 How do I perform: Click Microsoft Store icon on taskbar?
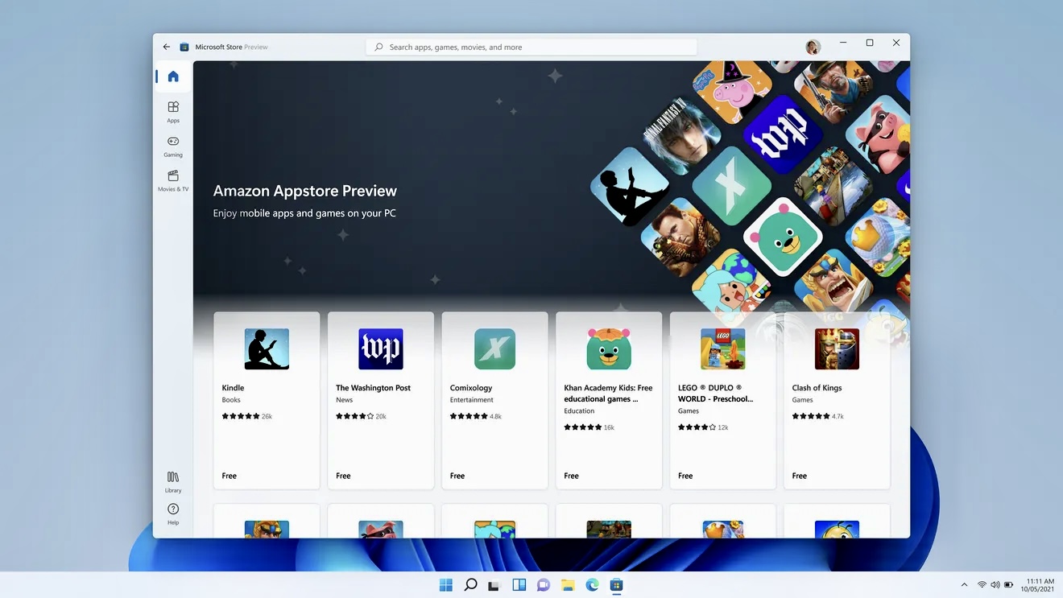coord(616,585)
